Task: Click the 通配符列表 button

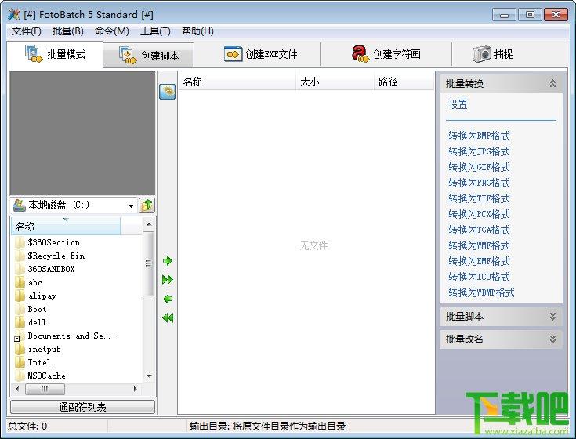Action: coord(82,407)
